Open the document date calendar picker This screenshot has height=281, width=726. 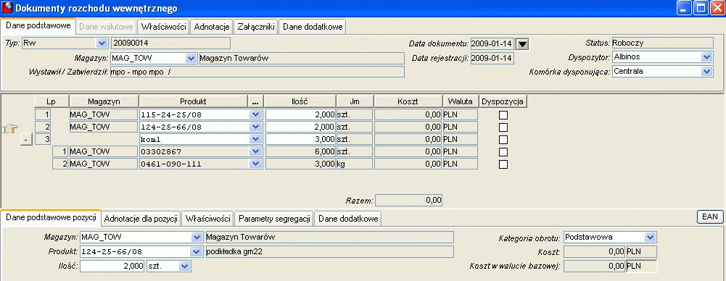tap(522, 44)
